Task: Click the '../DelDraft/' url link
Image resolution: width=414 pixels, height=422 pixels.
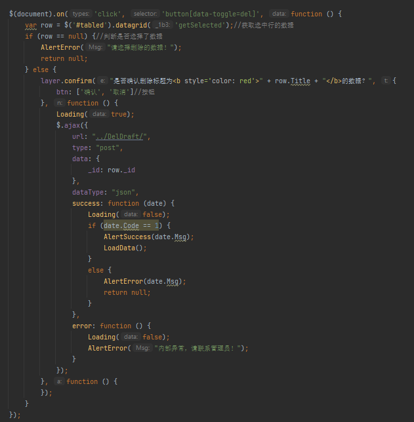Action: pyautogui.click(x=119, y=136)
